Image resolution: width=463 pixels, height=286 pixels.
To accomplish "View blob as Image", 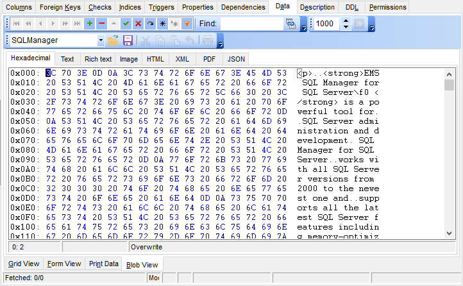I will click(129, 59).
